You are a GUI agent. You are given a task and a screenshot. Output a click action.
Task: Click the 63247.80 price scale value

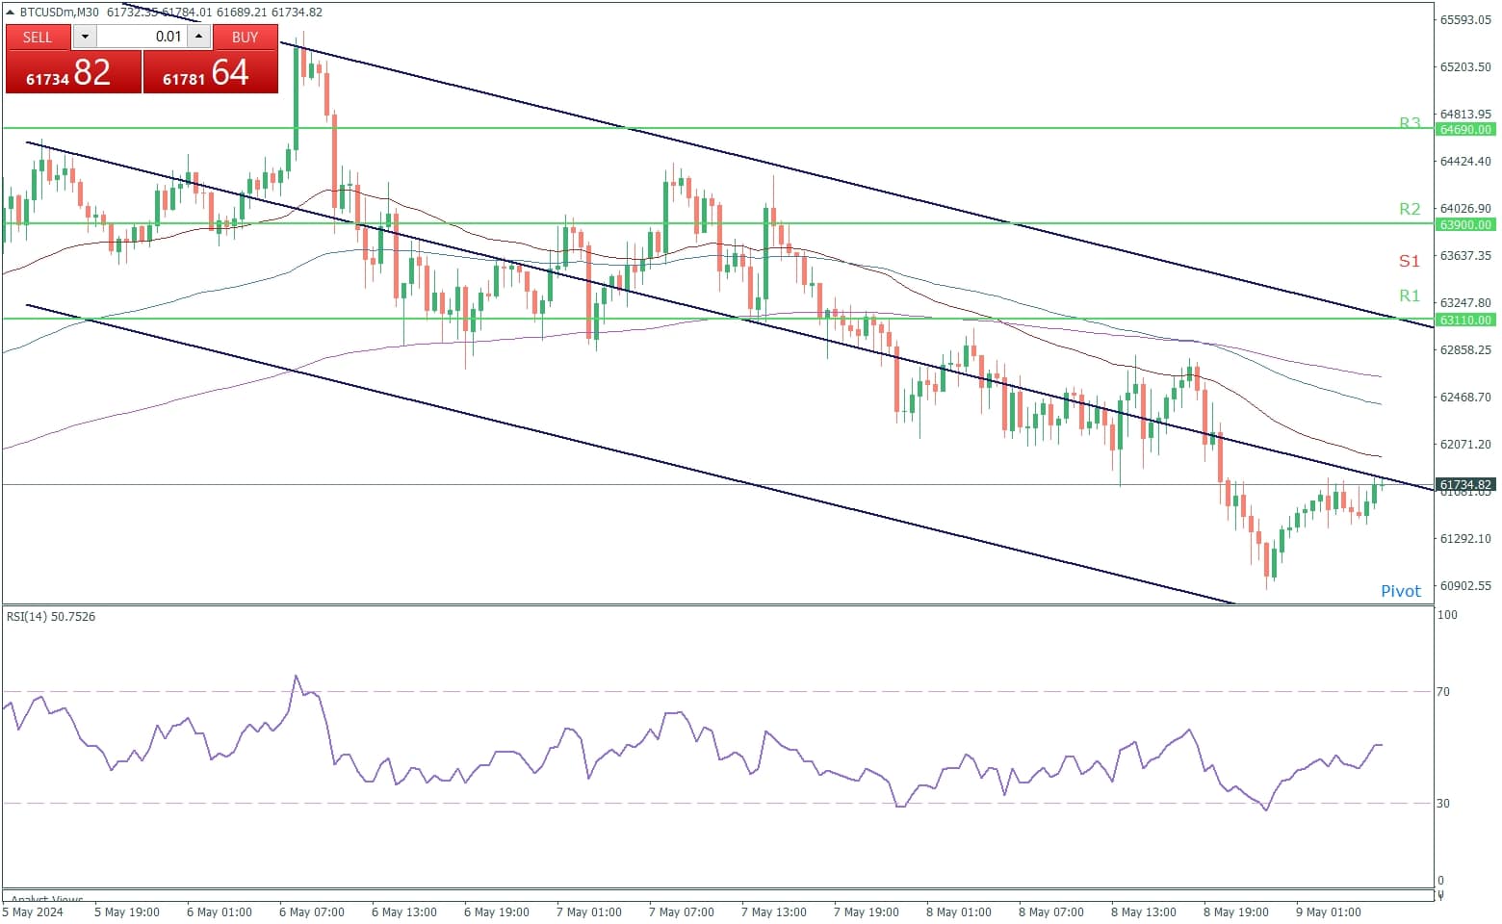(1465, 302)
